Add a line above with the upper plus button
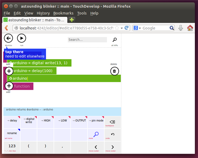 (x=9, y=71)
